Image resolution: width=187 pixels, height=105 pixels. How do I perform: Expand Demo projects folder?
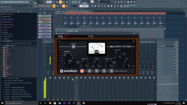point(8,36)
